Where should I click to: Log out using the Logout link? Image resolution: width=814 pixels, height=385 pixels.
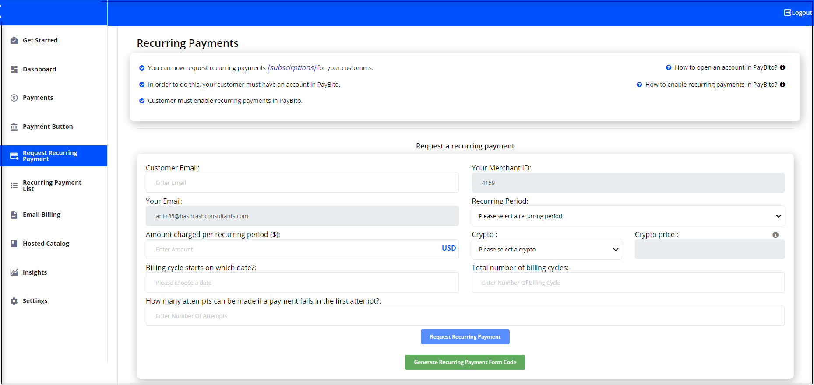point(798,13)
